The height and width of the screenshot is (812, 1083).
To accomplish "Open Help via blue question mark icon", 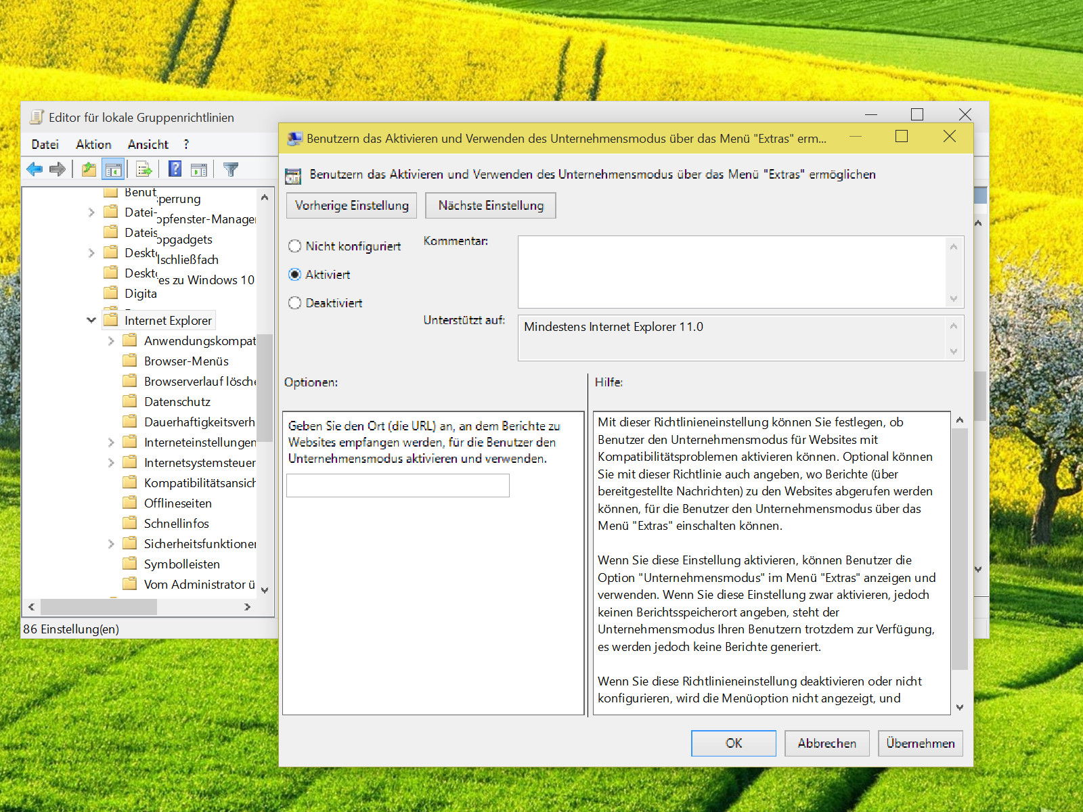I will (175, 168).
